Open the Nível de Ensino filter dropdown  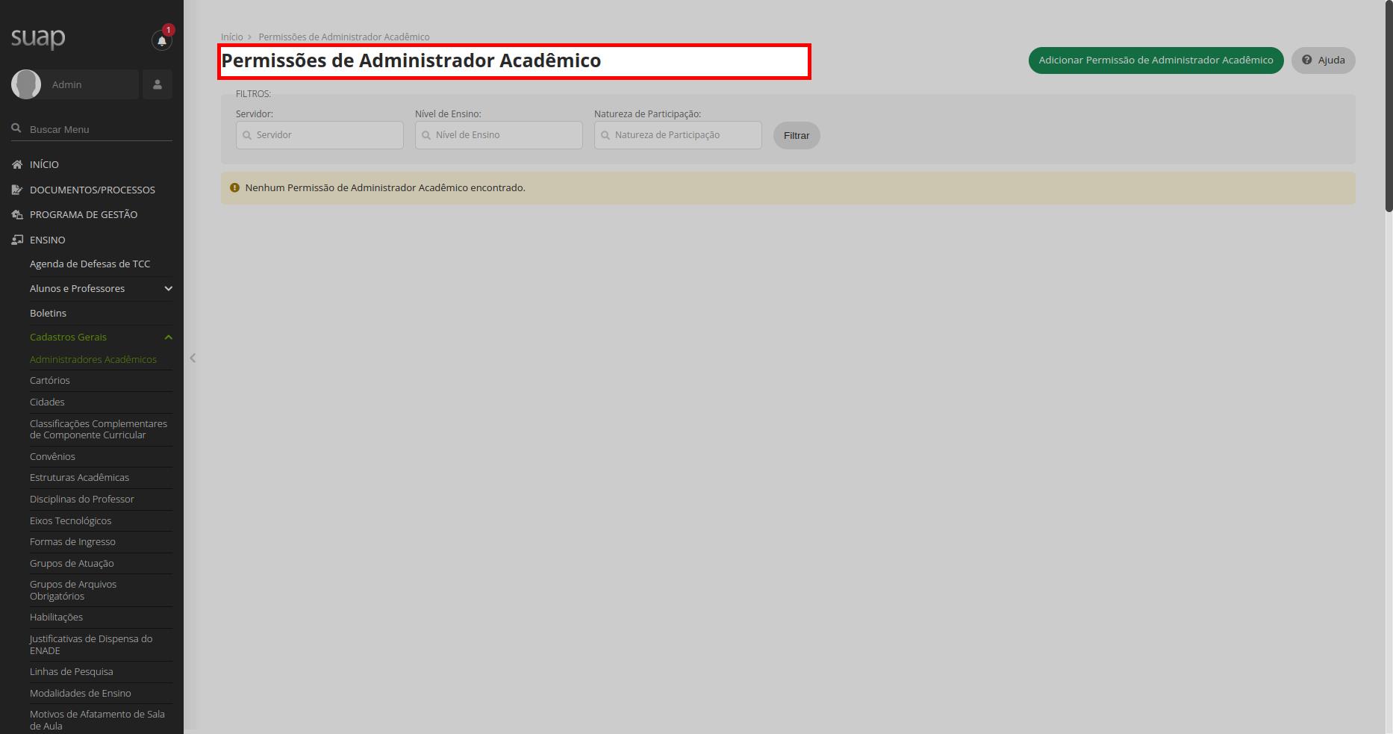coord(499,135)
